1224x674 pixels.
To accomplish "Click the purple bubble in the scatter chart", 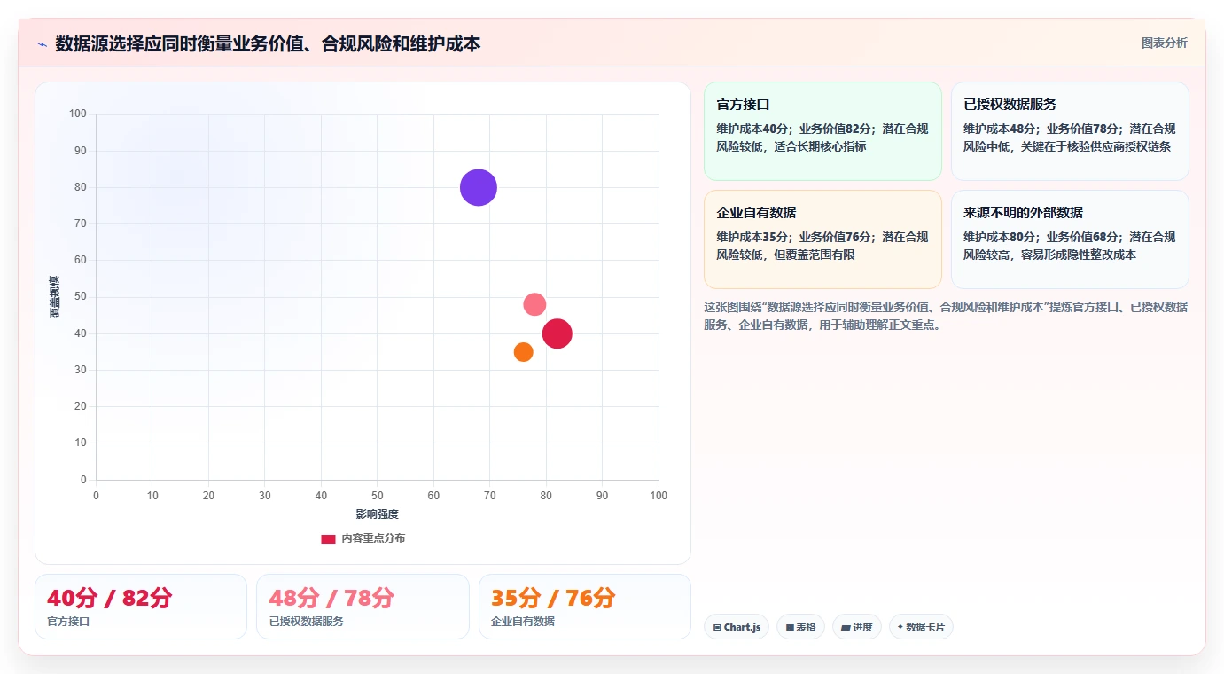I will pos(479,187).
